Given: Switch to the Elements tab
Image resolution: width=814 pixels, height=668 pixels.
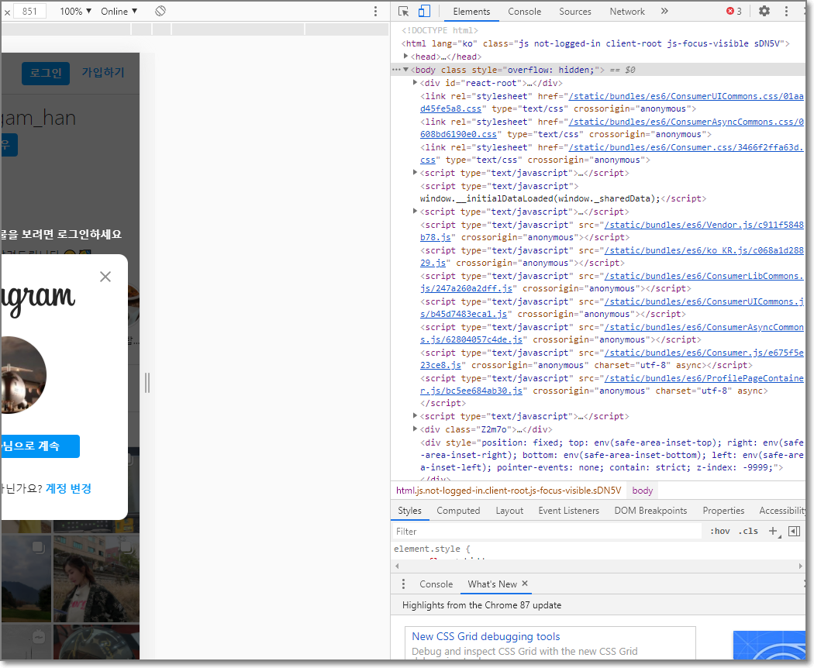Looking at the screenshot, I should [471, 12].
